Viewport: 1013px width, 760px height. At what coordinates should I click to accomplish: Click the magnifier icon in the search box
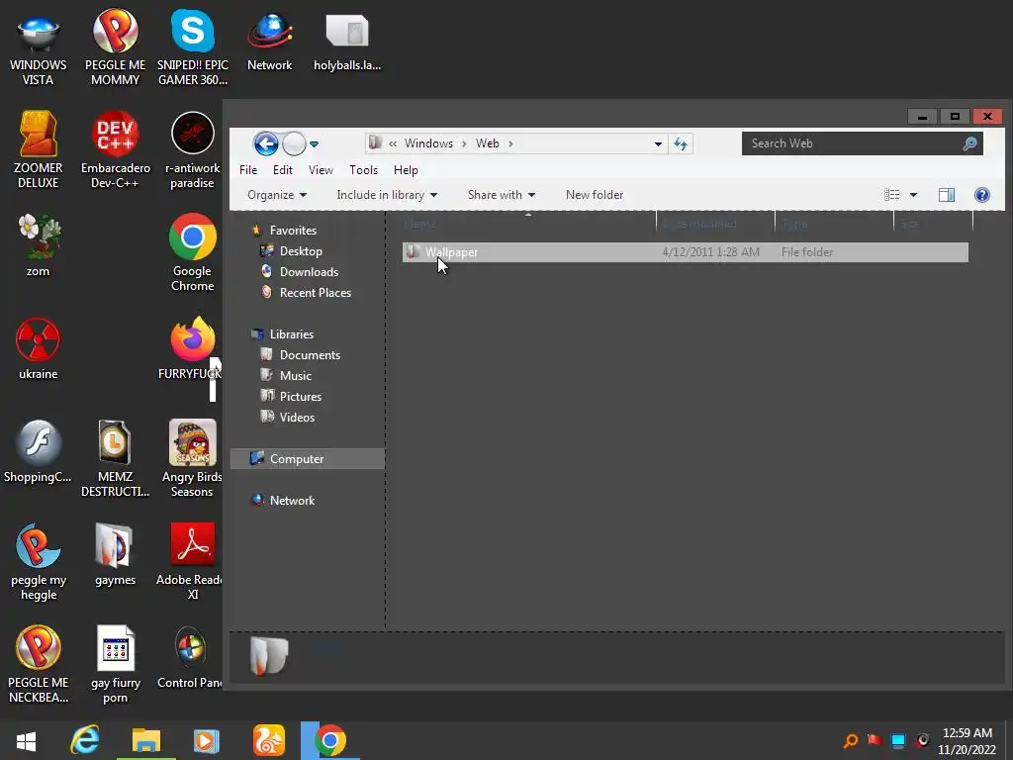969,143
